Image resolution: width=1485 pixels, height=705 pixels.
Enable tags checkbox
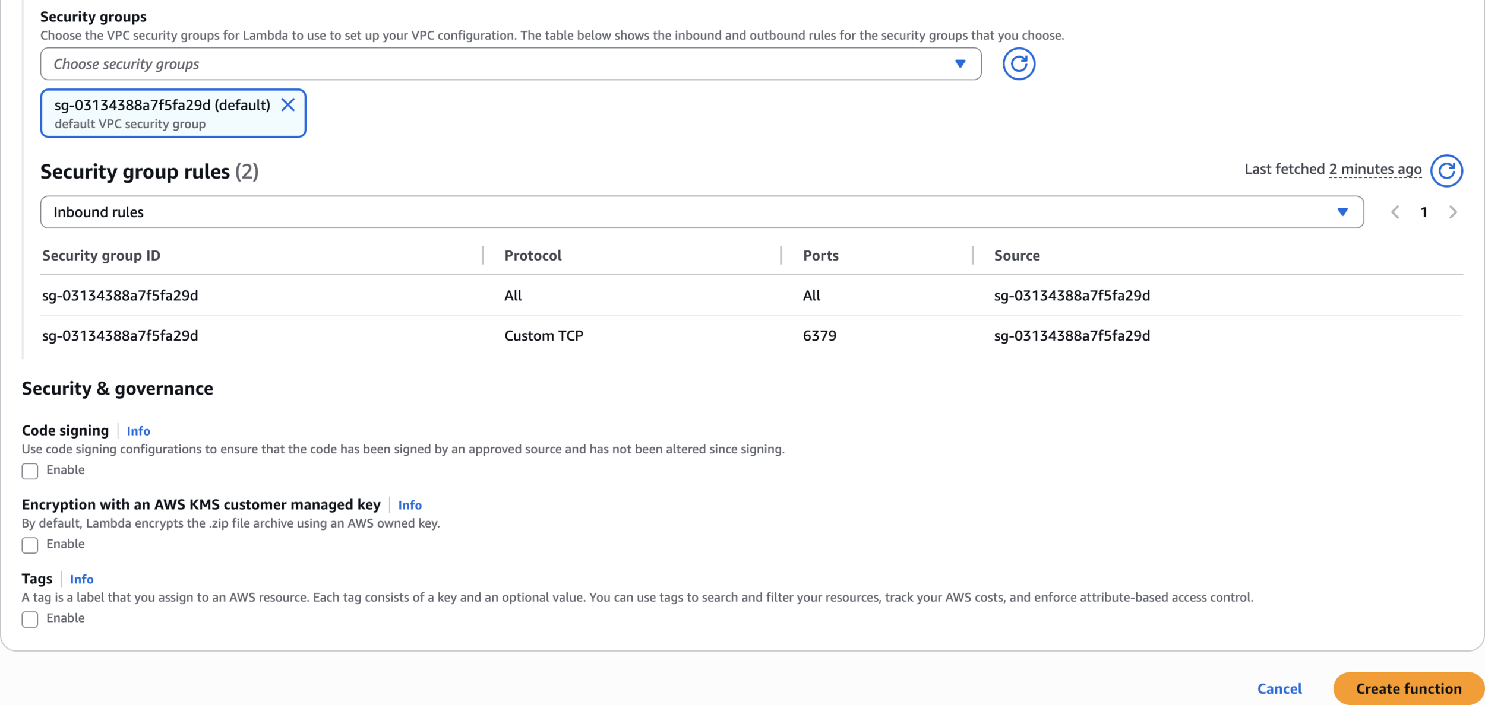(x=30, y=620)
